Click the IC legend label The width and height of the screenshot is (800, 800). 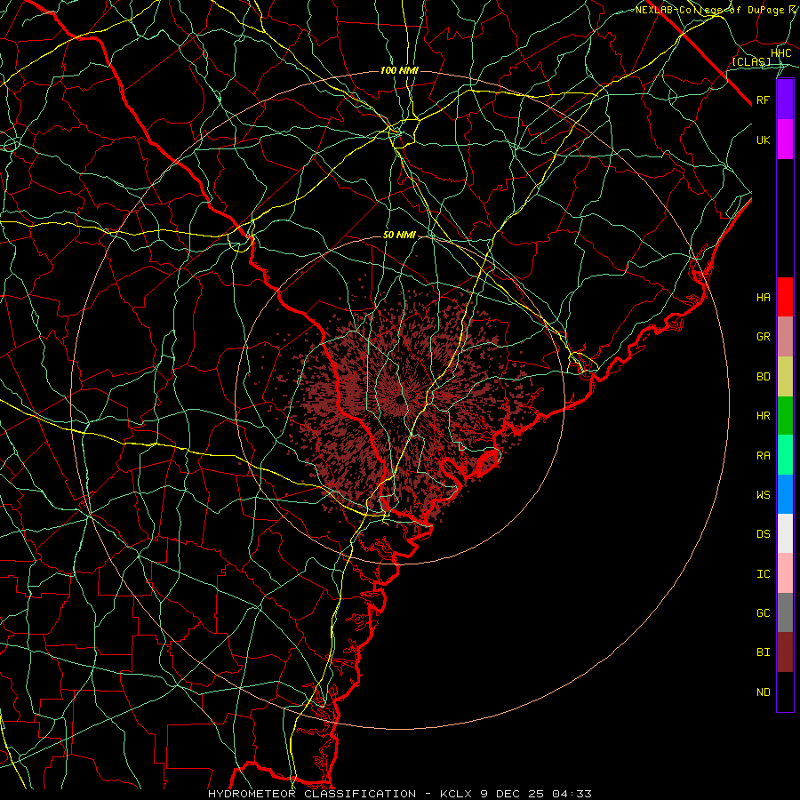(x=764, y=574)
